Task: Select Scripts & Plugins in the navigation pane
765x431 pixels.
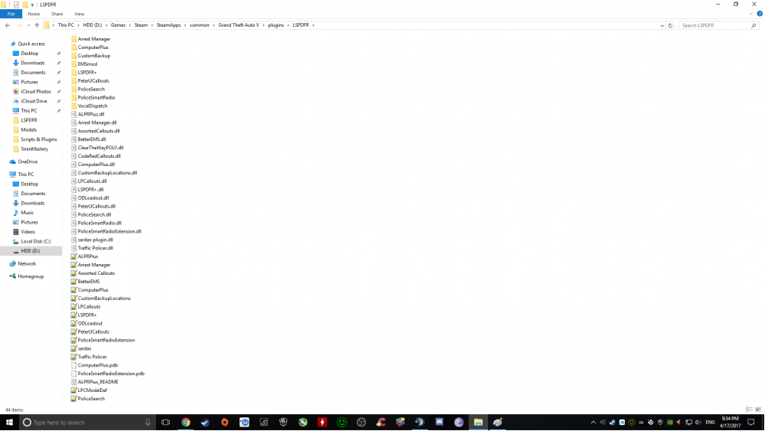Action: pyautogui.click(x=38, y=139)
